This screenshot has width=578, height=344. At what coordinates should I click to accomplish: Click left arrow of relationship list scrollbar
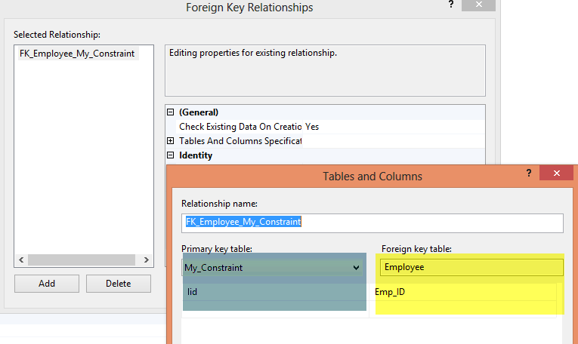(x=20, y=260)
